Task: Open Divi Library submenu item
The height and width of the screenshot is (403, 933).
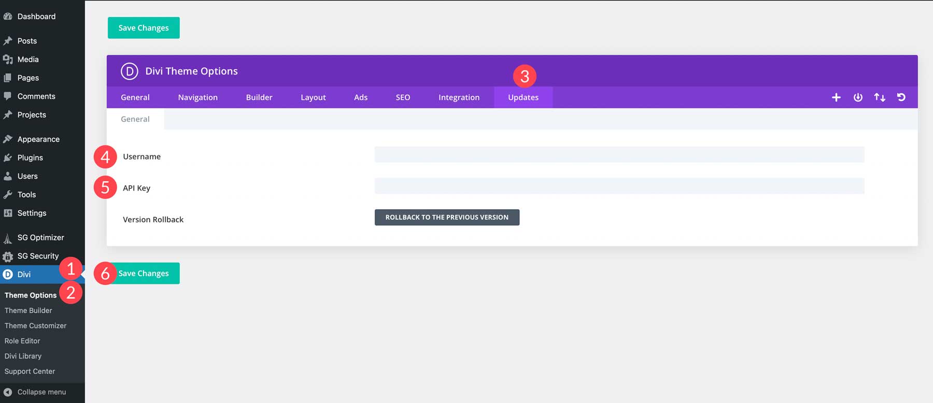Action: (23, 356)
